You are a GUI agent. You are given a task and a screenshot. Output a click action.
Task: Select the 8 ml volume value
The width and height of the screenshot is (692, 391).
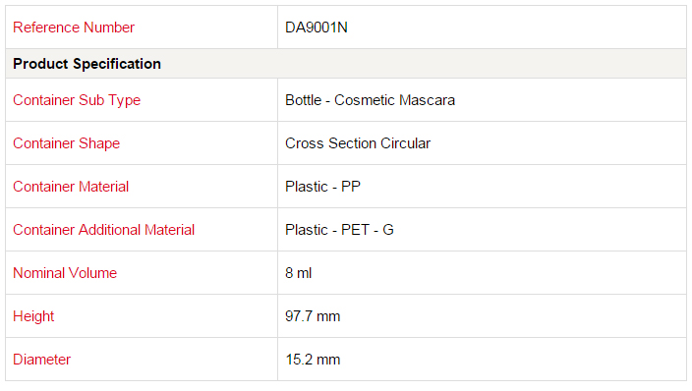299,273
